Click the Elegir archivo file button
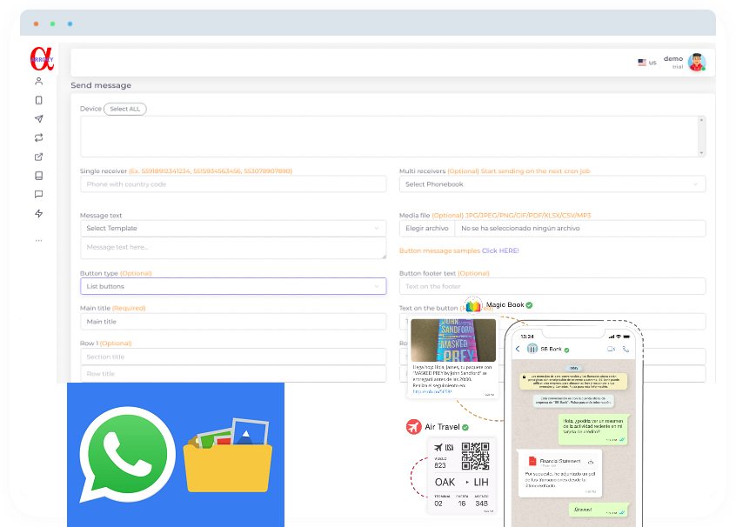Image resolution: width=736 pixels, height=527 pixels. tap(426, 228)
